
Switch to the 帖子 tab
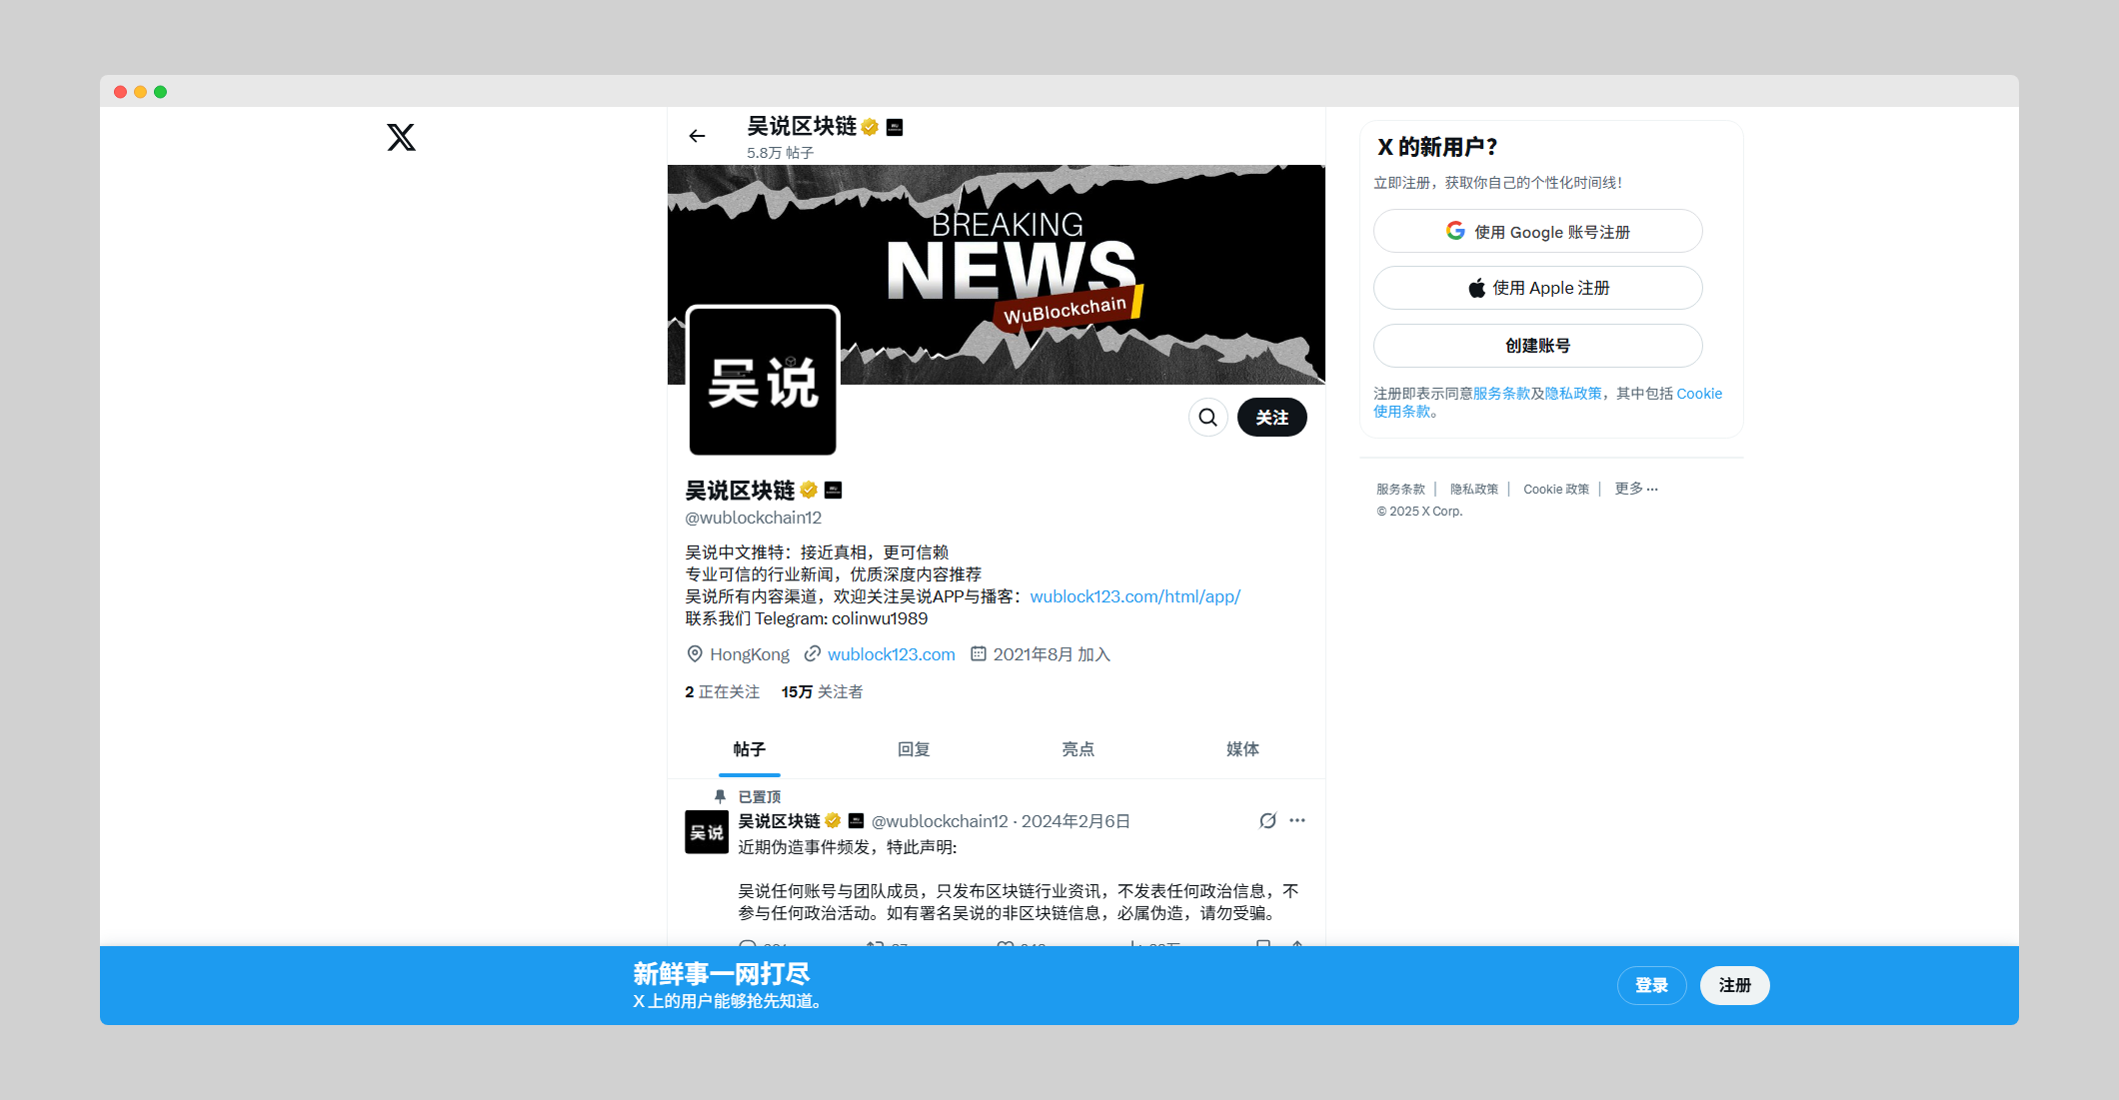750,749
